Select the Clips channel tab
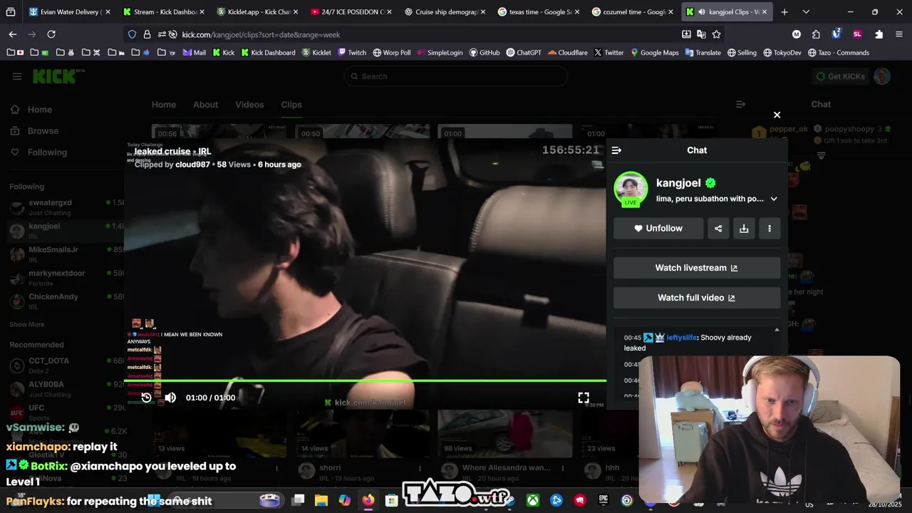The image size is (912, 513). [x=291, y=105]
